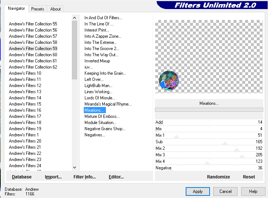
Task: Select the Navigator tab
Action: pos(16,8)
